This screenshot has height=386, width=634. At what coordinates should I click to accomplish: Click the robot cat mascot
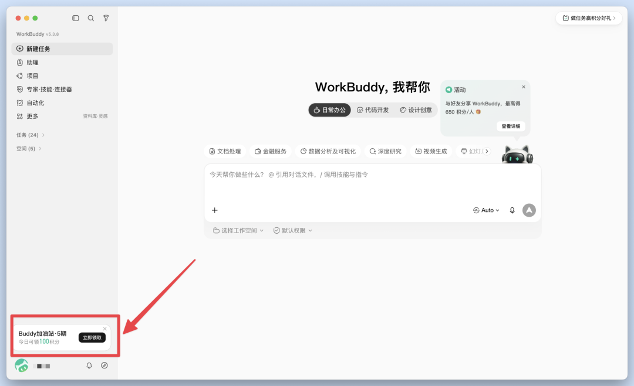[517, 155]
